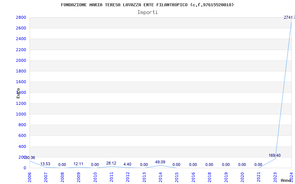The image size is (295, 184).
Task: Click the 0.00 data label above 2016
Action: [193, 164]
